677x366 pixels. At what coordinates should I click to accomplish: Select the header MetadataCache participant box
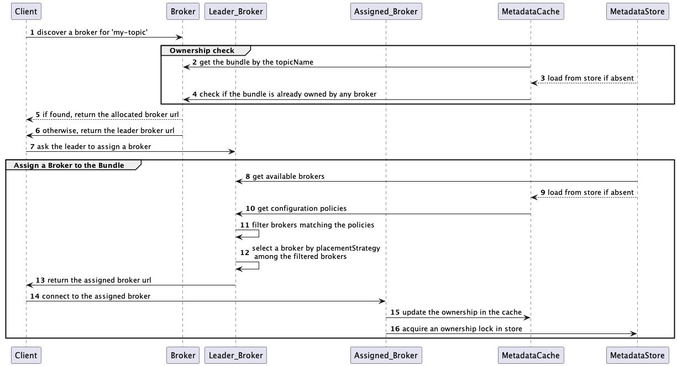coord(531,11)
